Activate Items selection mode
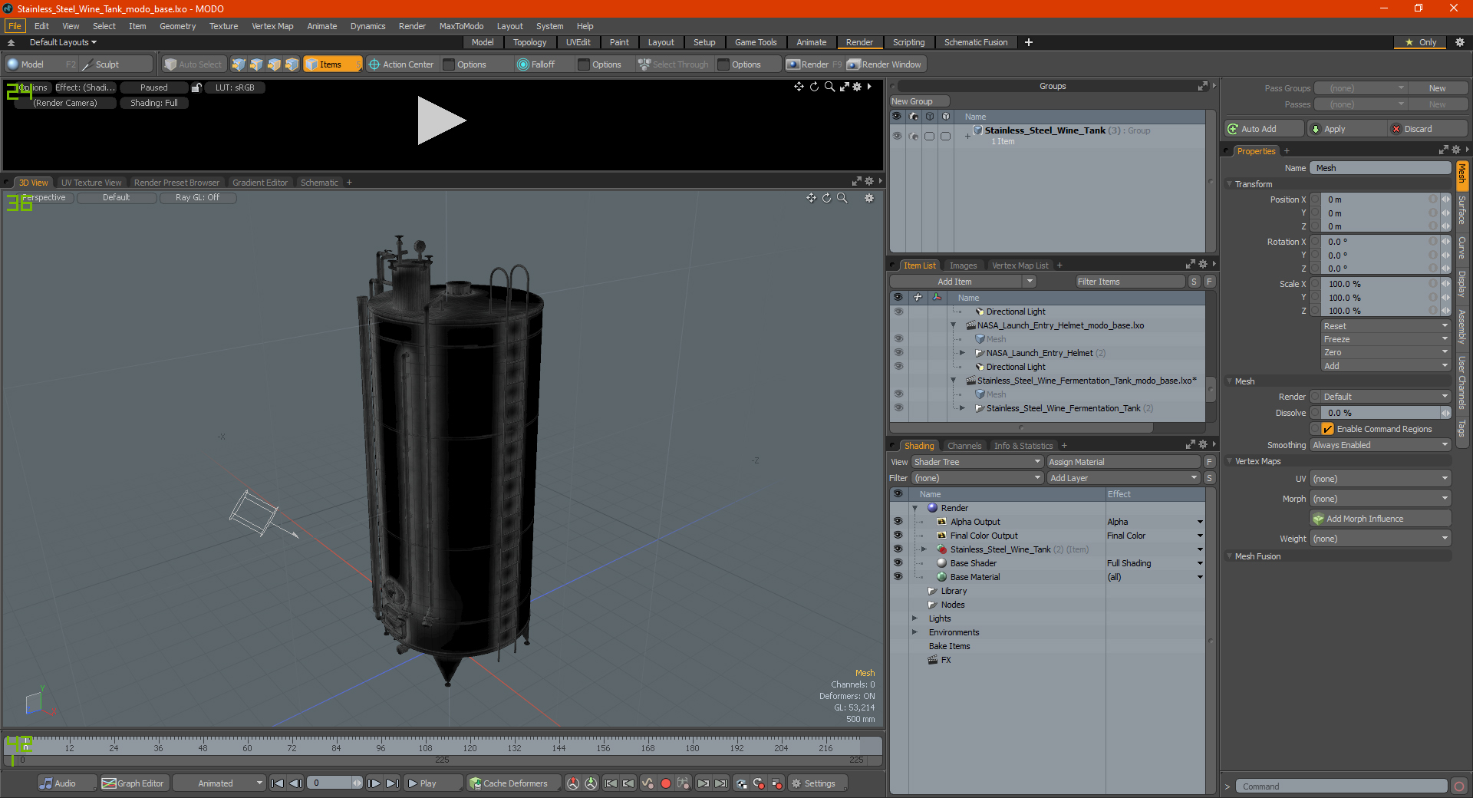Image resolution: width=1473 pixels, height=798 pixels. tap(332, 64)
